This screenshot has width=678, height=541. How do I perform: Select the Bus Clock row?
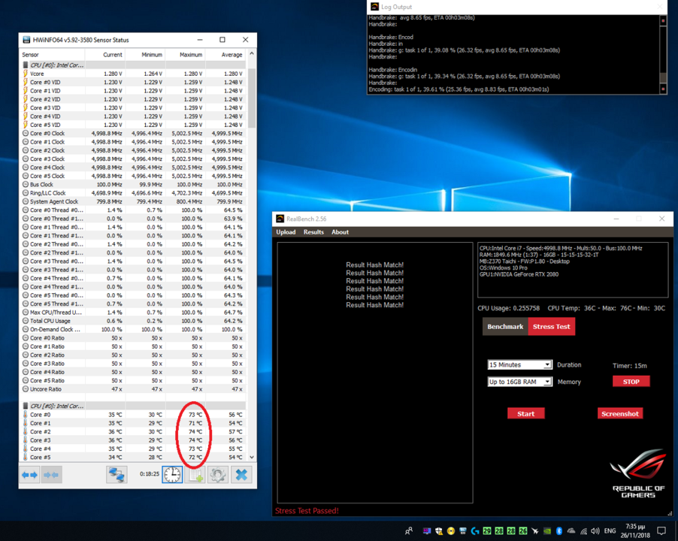(x=133, y=185)
